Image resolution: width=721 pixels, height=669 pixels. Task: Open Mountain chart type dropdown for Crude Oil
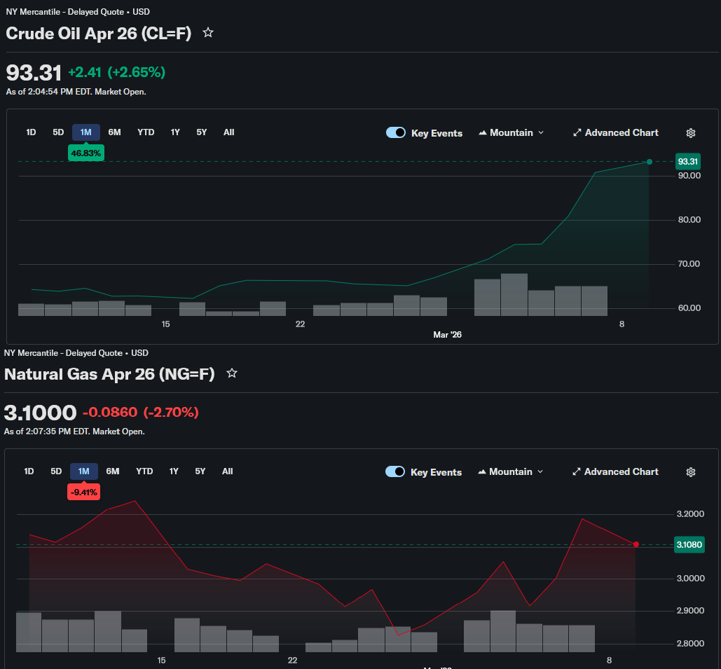click(x=511, y=132)
